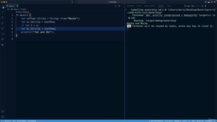Select the Terminal panel tab

tap(161, 6)
